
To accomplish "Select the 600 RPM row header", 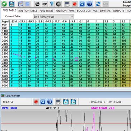I will pyautogui.click(x=5, y=25).
